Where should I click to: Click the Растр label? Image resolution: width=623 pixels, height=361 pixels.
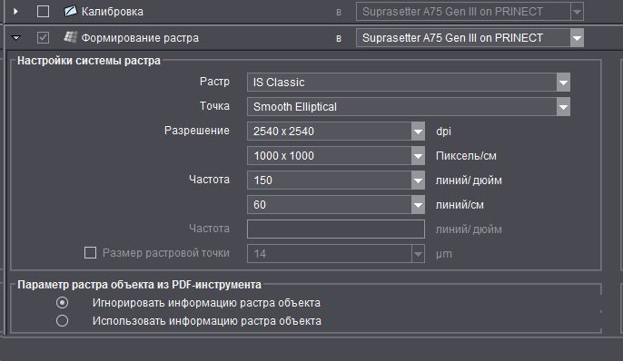pyautogui.click(x=214, y=82)
